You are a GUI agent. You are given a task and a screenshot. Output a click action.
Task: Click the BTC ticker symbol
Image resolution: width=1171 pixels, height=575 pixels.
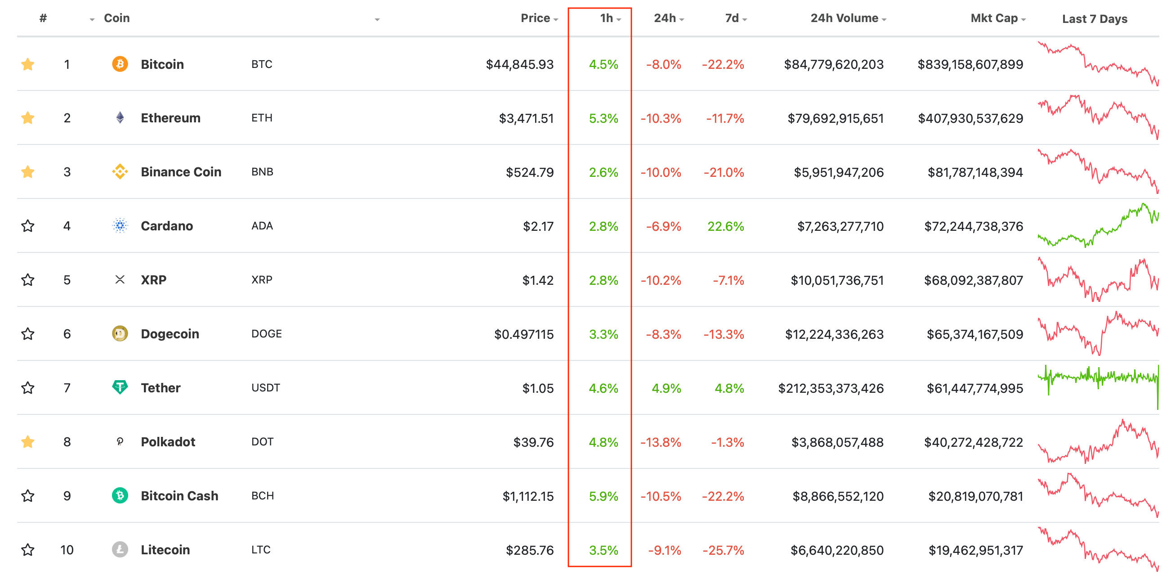coord(262,64)
